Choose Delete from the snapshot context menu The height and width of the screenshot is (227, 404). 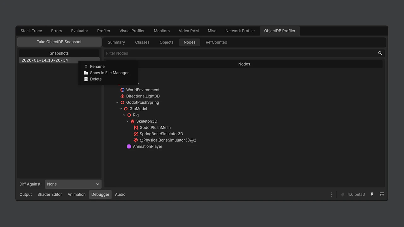pyautogui.click(x=96, y=79)
